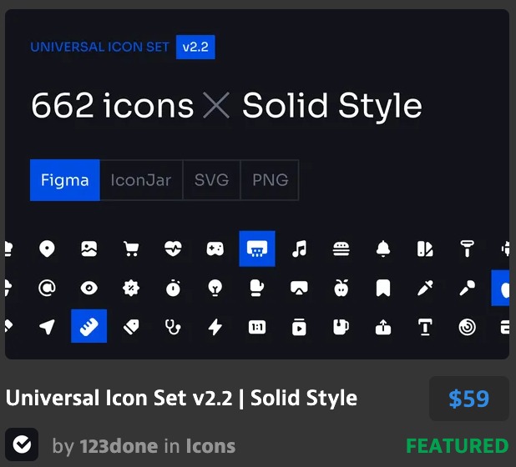Click the verified checkmark badge

22,444
